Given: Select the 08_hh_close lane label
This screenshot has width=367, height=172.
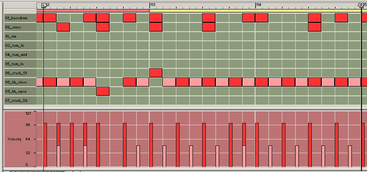Looking at the screenshot, I should (x=16, y=82).
